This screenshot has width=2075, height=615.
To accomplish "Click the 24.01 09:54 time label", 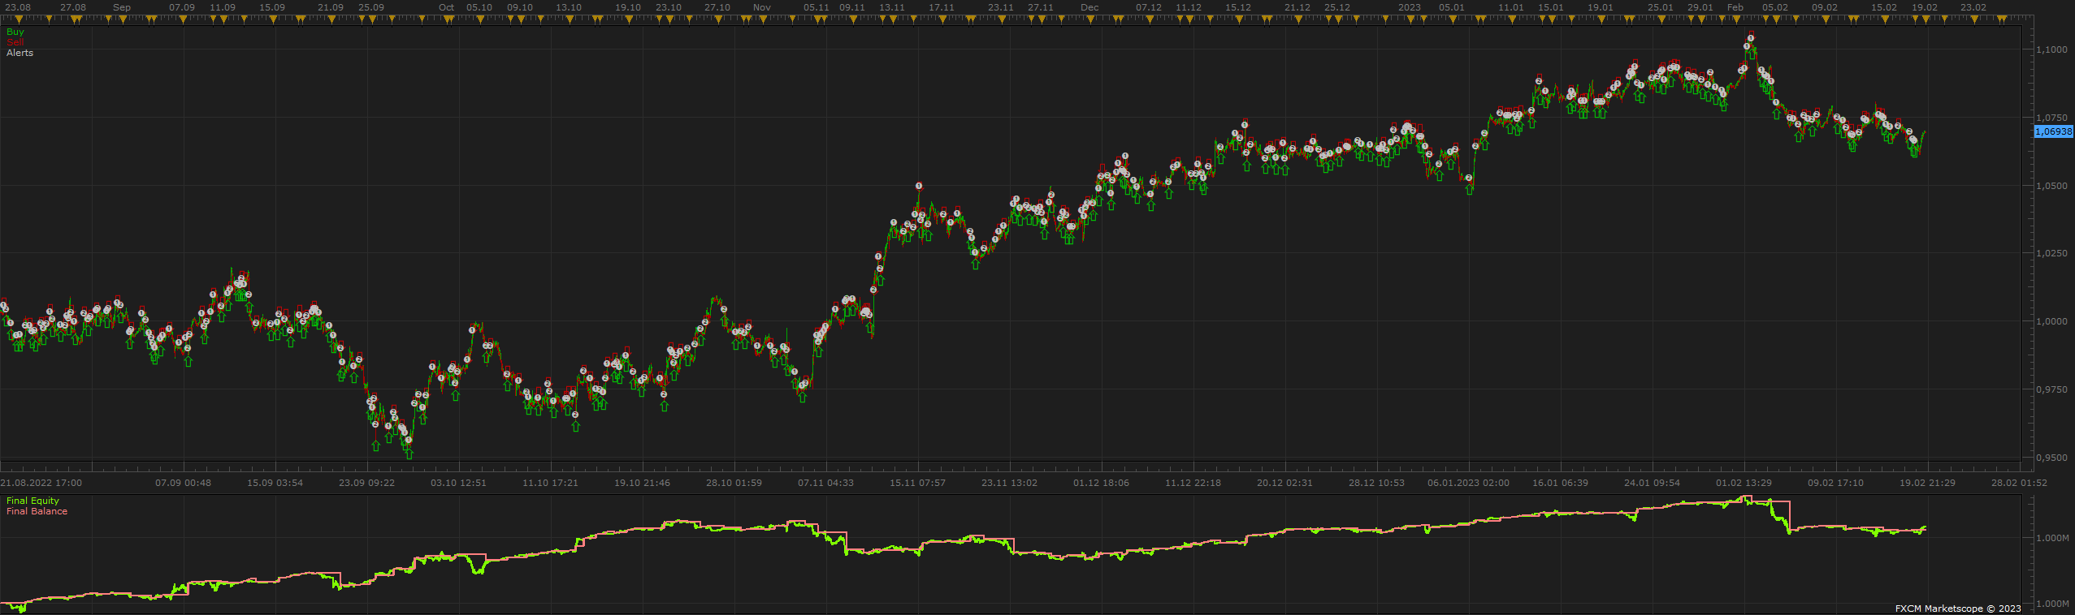I will (x=1652, y=483).
